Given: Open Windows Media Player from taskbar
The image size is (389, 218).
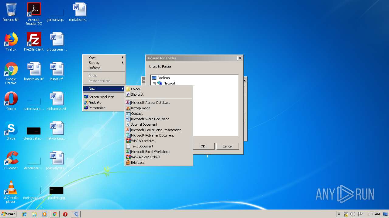Looking at the screenshot, I should click(x=45, y=214).
